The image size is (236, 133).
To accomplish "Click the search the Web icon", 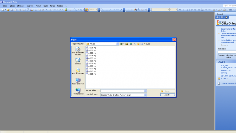I will tap(131, 44).
